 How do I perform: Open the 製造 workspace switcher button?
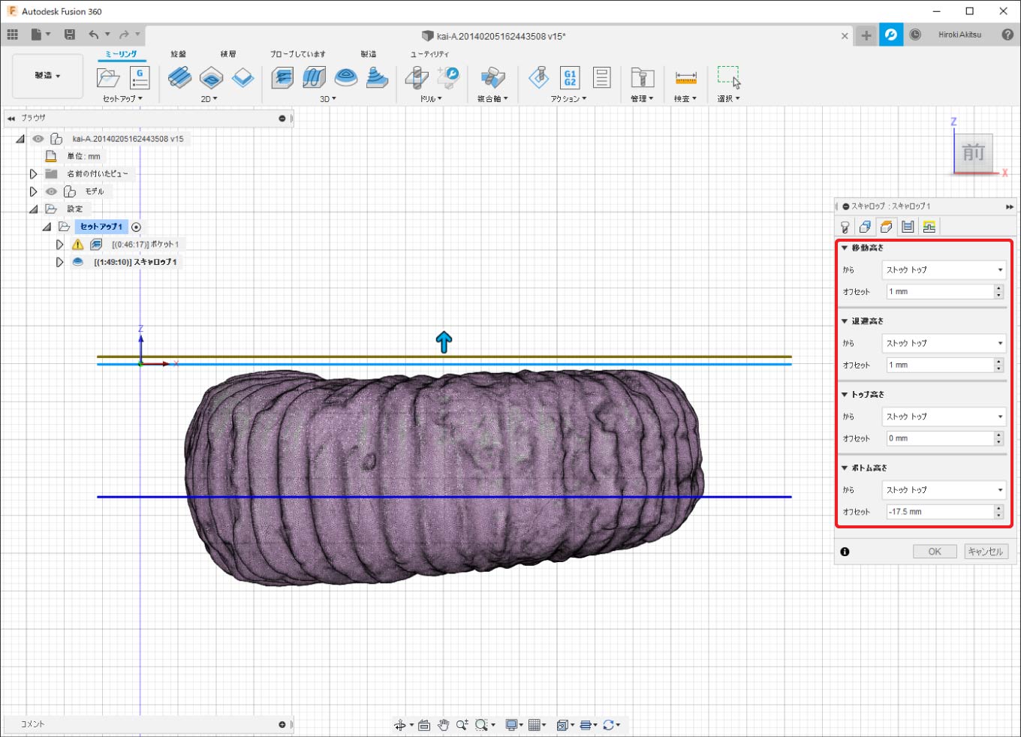[47, 76]
